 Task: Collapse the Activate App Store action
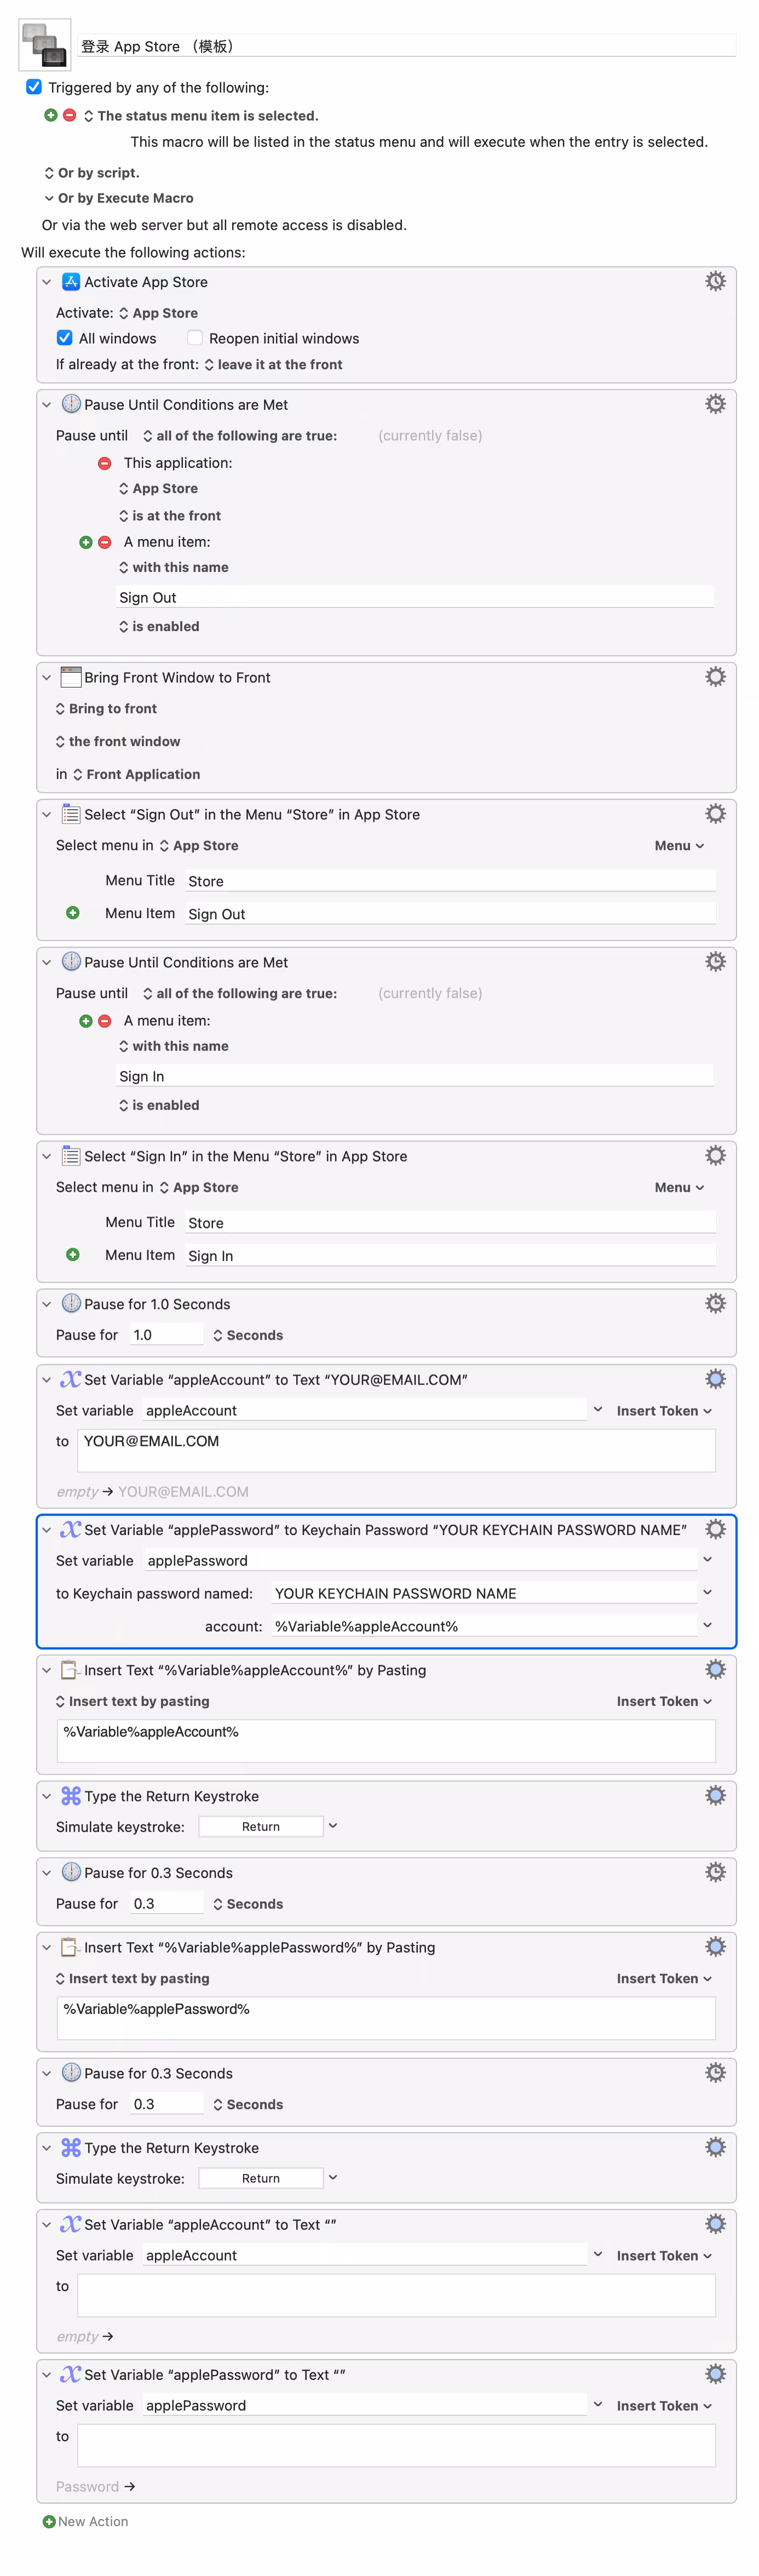click(x=46, y=282)
